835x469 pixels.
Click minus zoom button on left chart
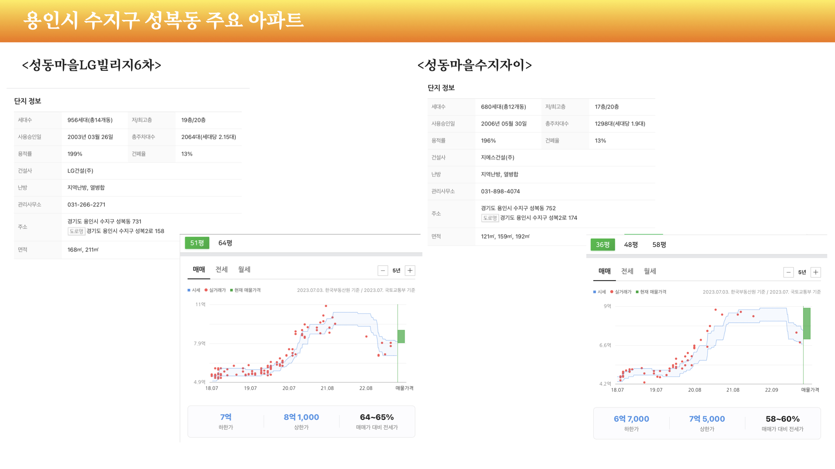tap(383, 271)
